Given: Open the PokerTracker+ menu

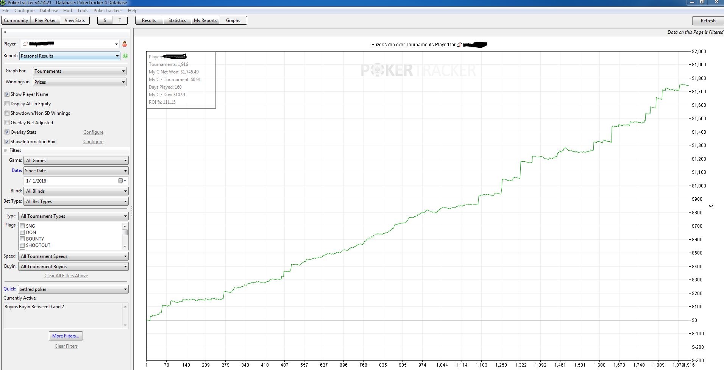Looking at the screenshot, I should point(108,11).
